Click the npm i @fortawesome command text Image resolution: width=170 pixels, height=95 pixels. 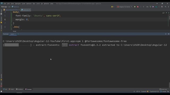tap(101, 41)
